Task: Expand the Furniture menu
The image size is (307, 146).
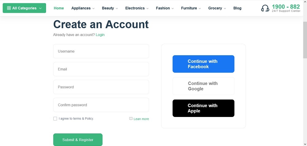Action: 191,8
